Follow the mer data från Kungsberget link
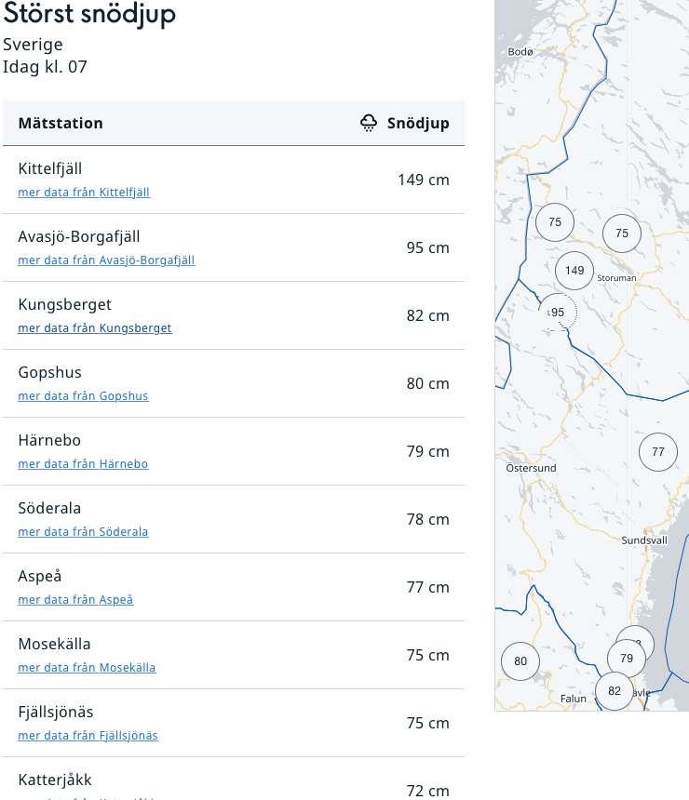 (95, 328)
